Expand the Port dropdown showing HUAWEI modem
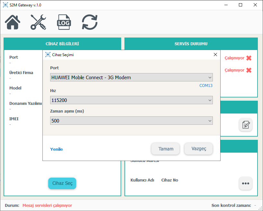This screenshot has height=211, width=263. [131, 77]
